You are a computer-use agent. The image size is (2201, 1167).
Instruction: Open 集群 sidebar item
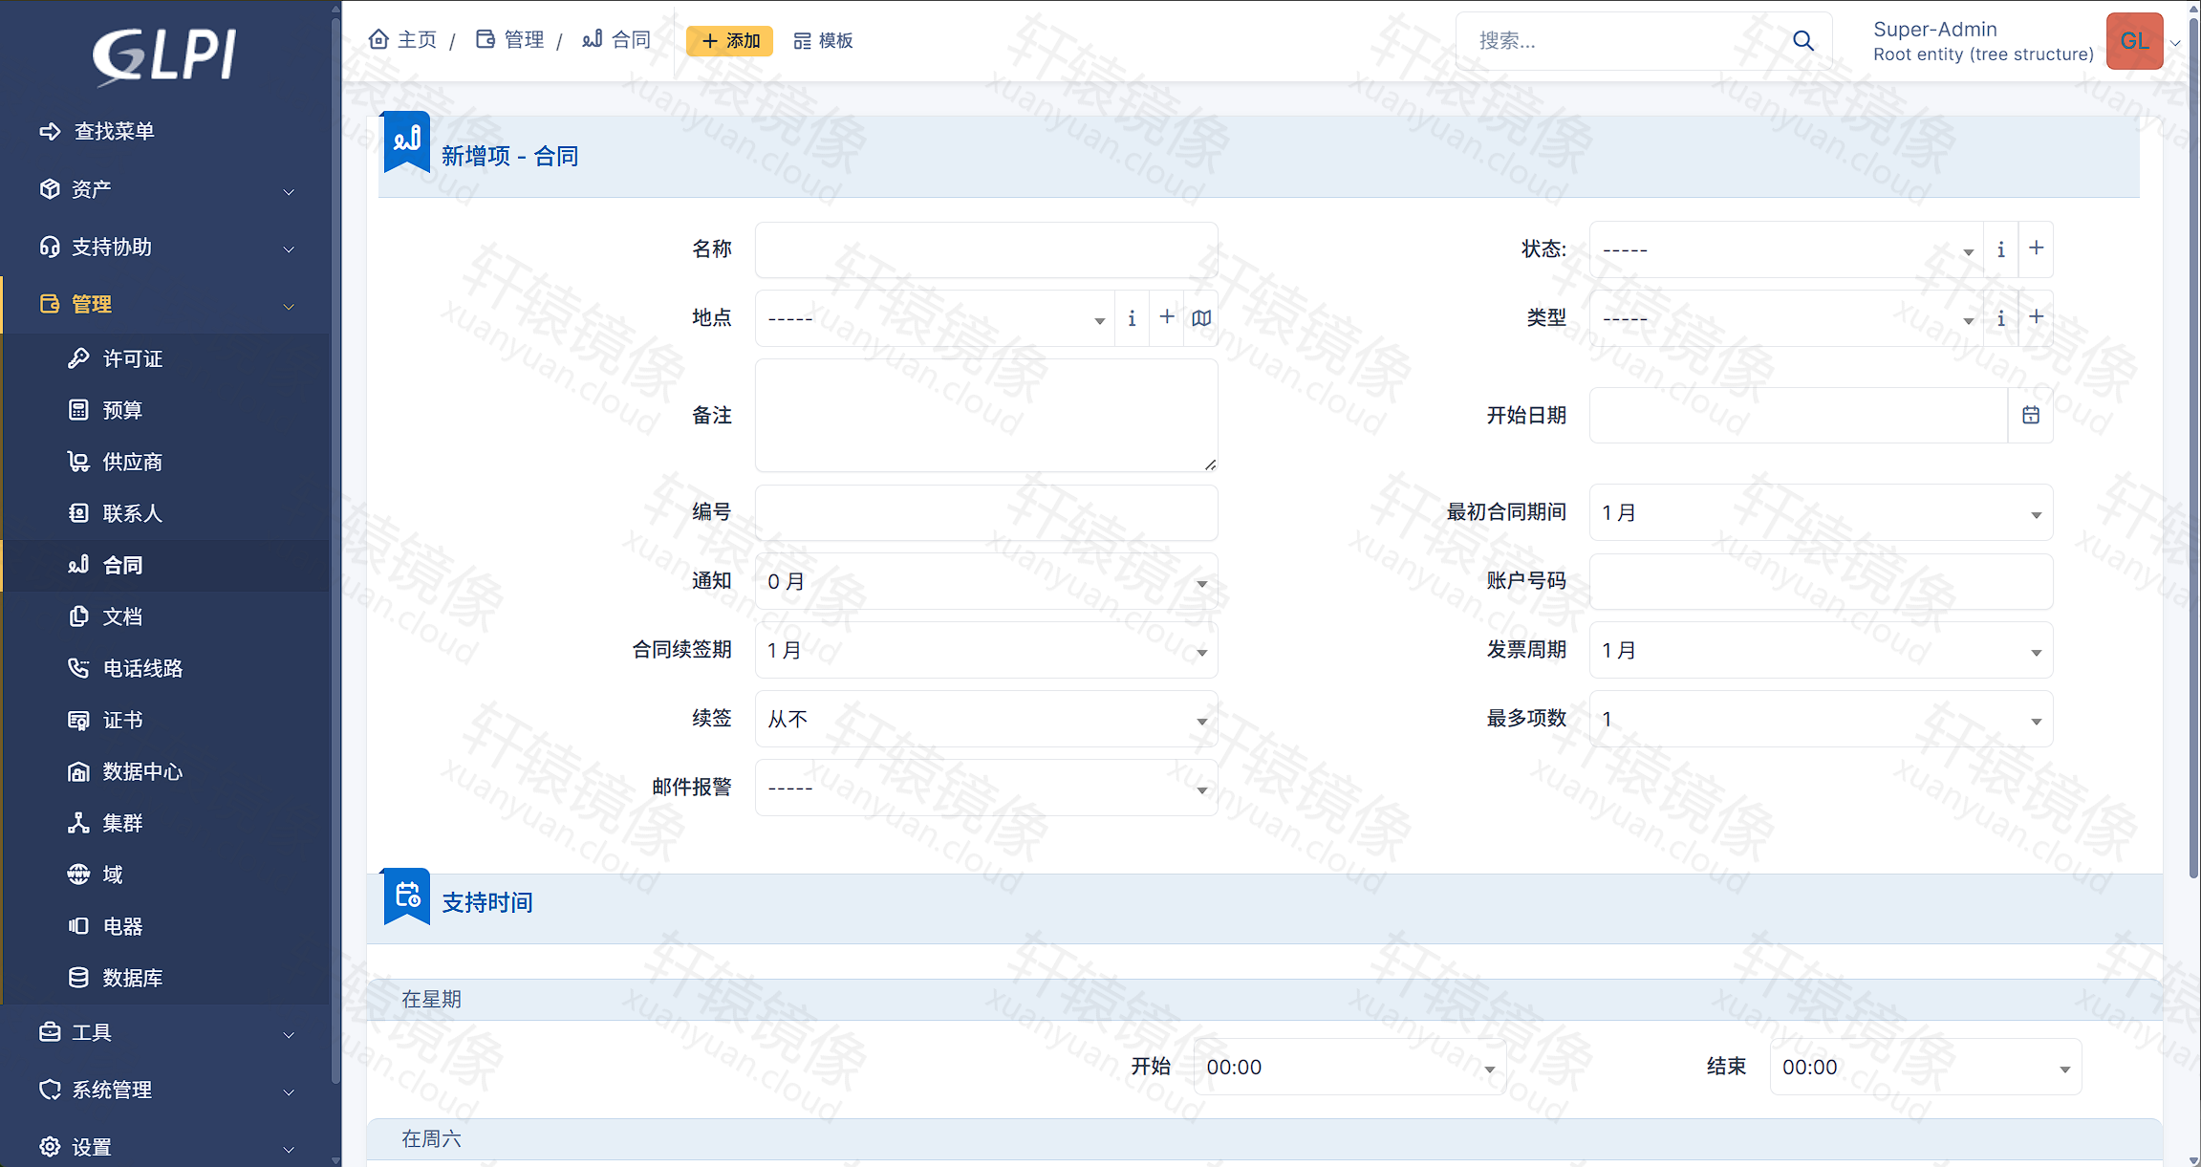click(x=167, y=823)
